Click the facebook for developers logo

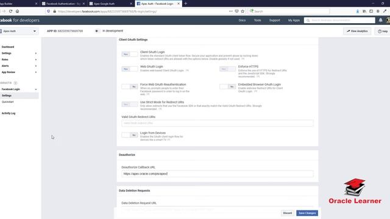coord(19,20)
